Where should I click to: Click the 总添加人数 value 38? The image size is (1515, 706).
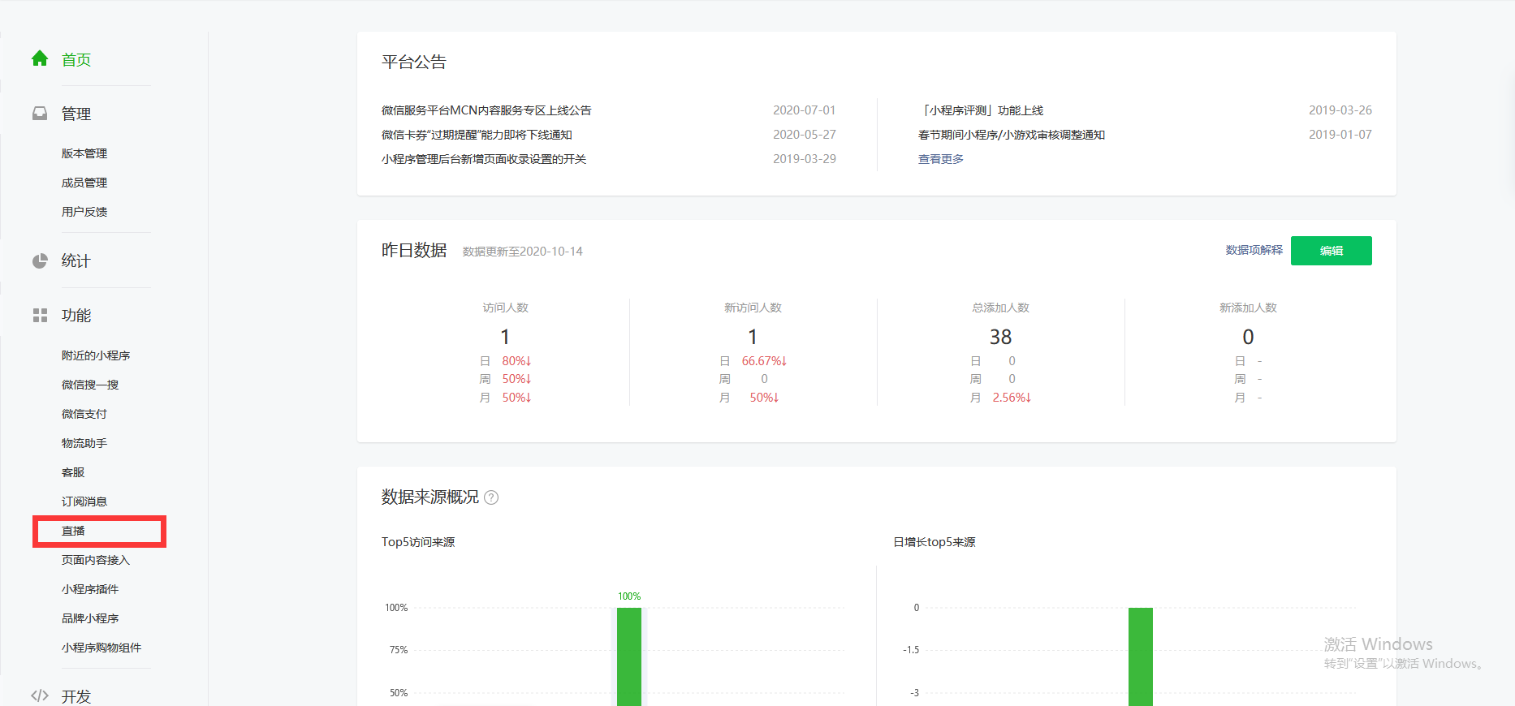click(x=1000, y=337)
